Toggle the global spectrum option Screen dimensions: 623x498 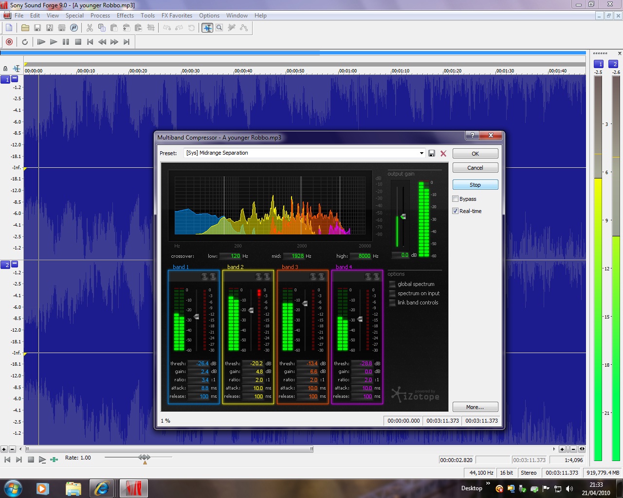click(x=392, y=285)
